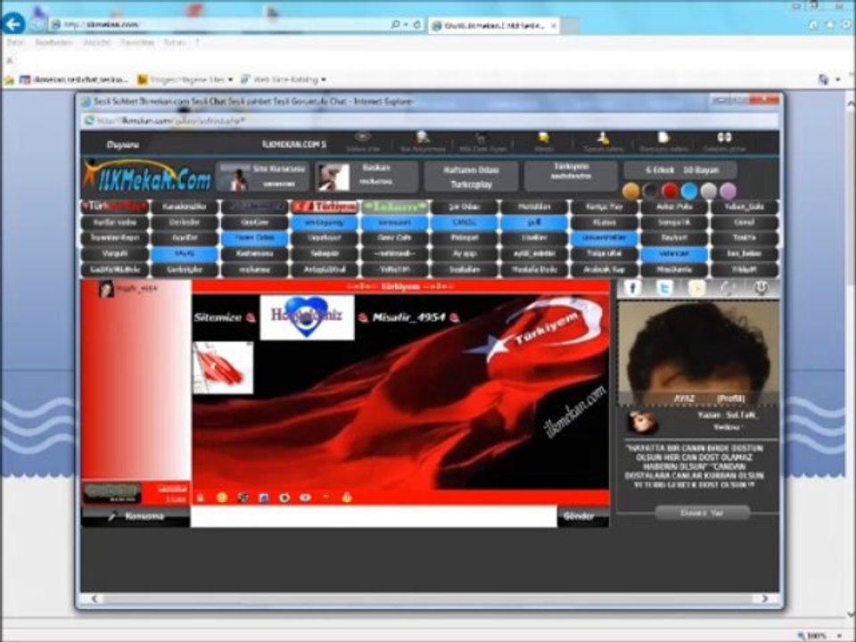Screen dimensions: 856x642
Task: Switch to the ilkmekan browser tab
Action: [493, 26]
